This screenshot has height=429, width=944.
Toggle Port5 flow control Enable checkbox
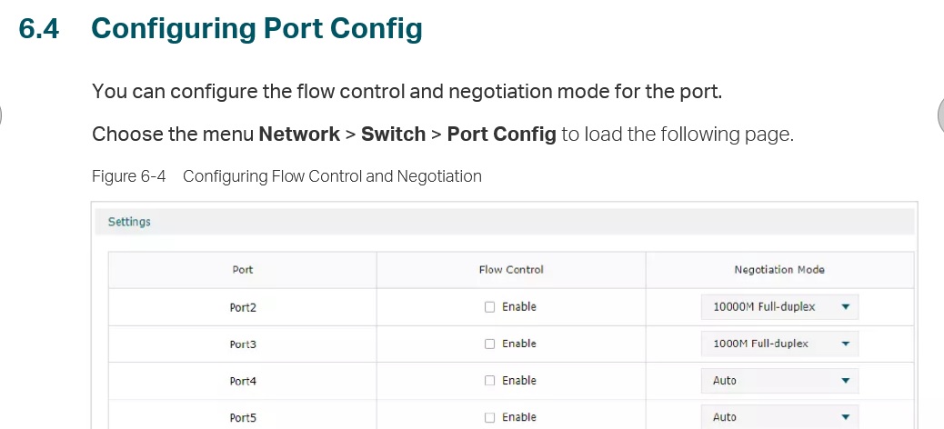click(x=489, y=417)
